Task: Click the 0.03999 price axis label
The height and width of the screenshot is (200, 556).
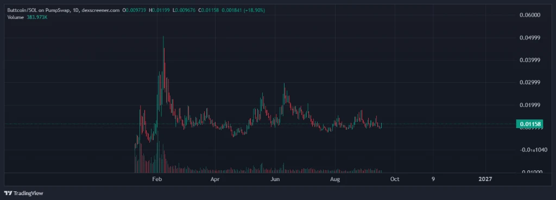Action: pos(530,60)
